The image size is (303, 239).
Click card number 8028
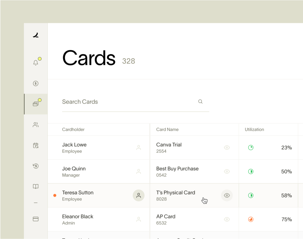point(161,199)
